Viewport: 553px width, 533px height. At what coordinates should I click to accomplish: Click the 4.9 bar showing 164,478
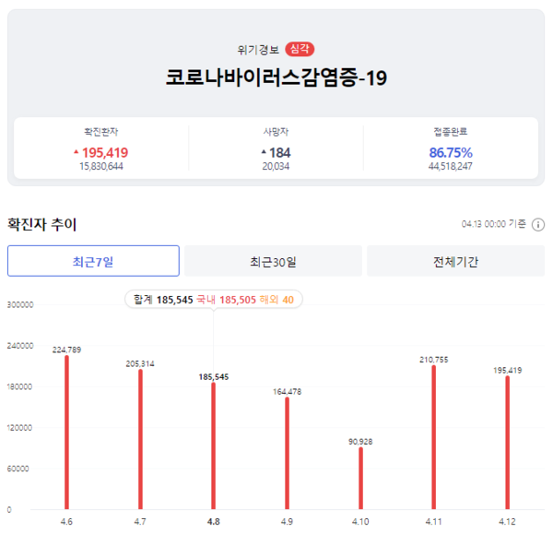point(287,454)
